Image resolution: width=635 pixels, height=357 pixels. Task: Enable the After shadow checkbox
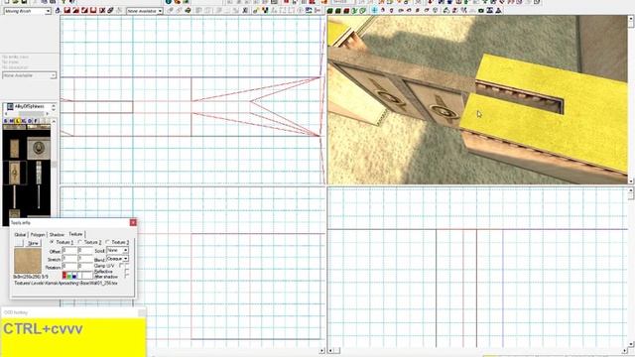pyautogui.click(x=126, y=276)
